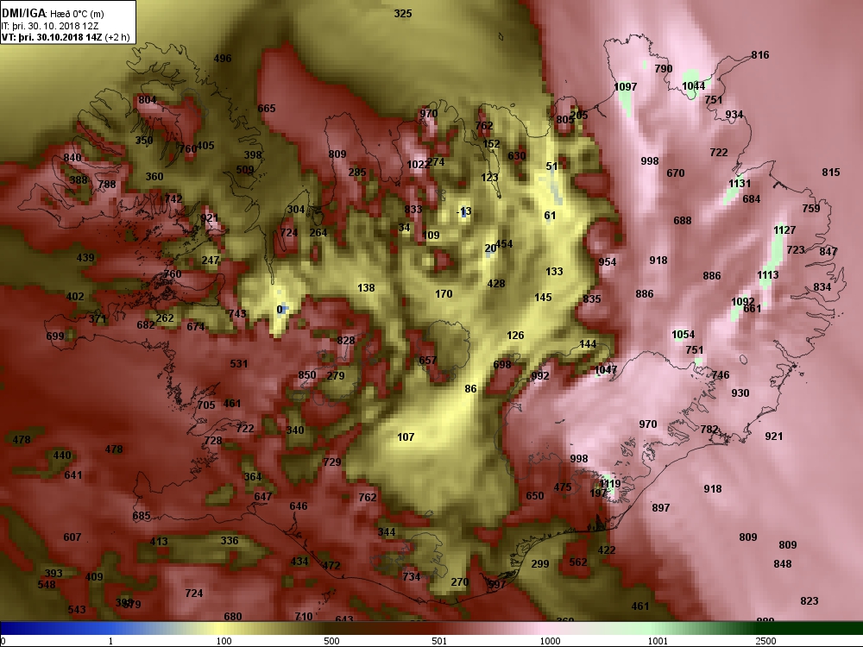Image resolution: width=863 pixels, height=647 pixels.
Task: Click the color scale label 2500
Action: (765, 641)
